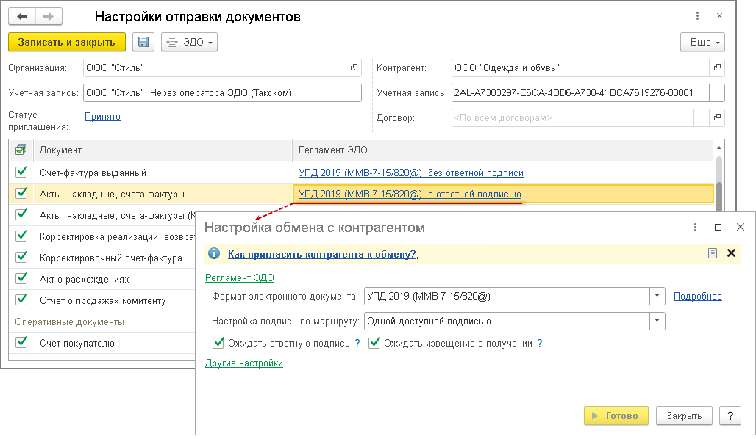Expand the Формат электронного документа dropdown

coord(656,297)
